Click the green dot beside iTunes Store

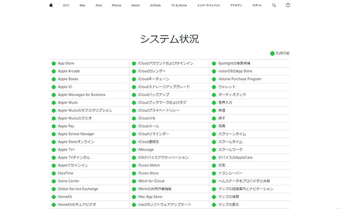[134, 173]
